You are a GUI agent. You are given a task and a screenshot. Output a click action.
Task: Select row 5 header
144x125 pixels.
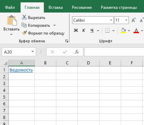pos(4,97)
